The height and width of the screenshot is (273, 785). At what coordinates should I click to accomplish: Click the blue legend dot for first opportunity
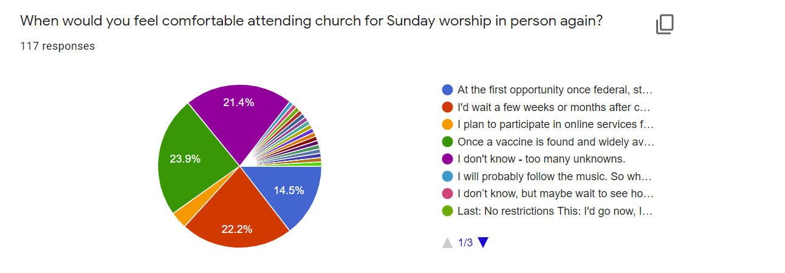[447, 90]
